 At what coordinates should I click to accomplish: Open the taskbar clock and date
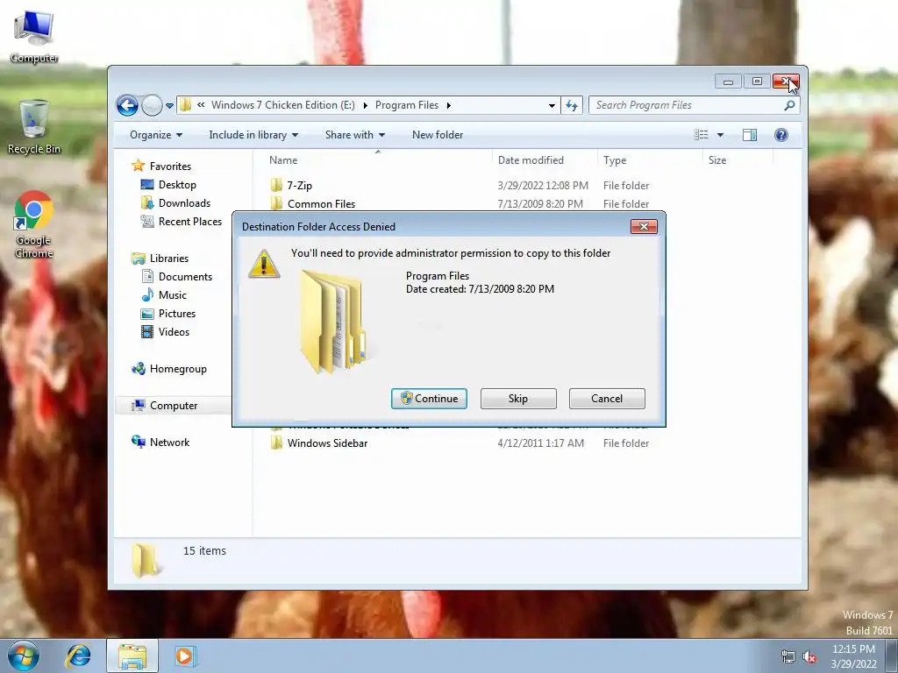point(853,656)
